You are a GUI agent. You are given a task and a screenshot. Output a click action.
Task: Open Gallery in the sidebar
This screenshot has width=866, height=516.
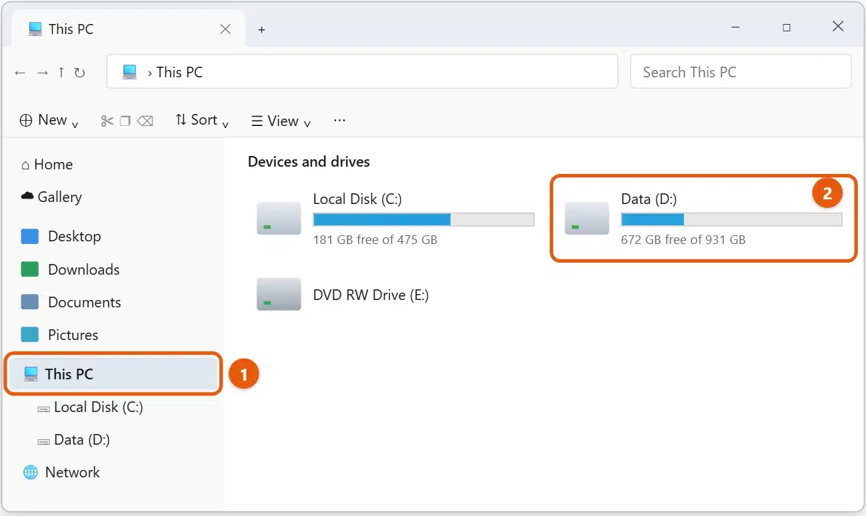point(51,197)
